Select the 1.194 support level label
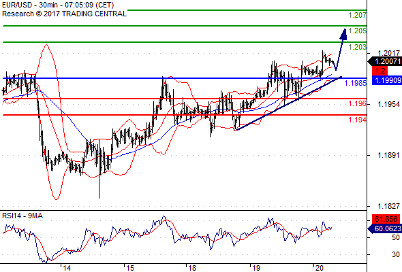 pyautogui.click(x=357, y=120)
